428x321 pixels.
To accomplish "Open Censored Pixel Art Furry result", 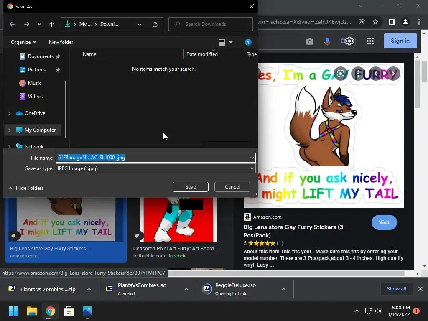I will tap(176, 249).
